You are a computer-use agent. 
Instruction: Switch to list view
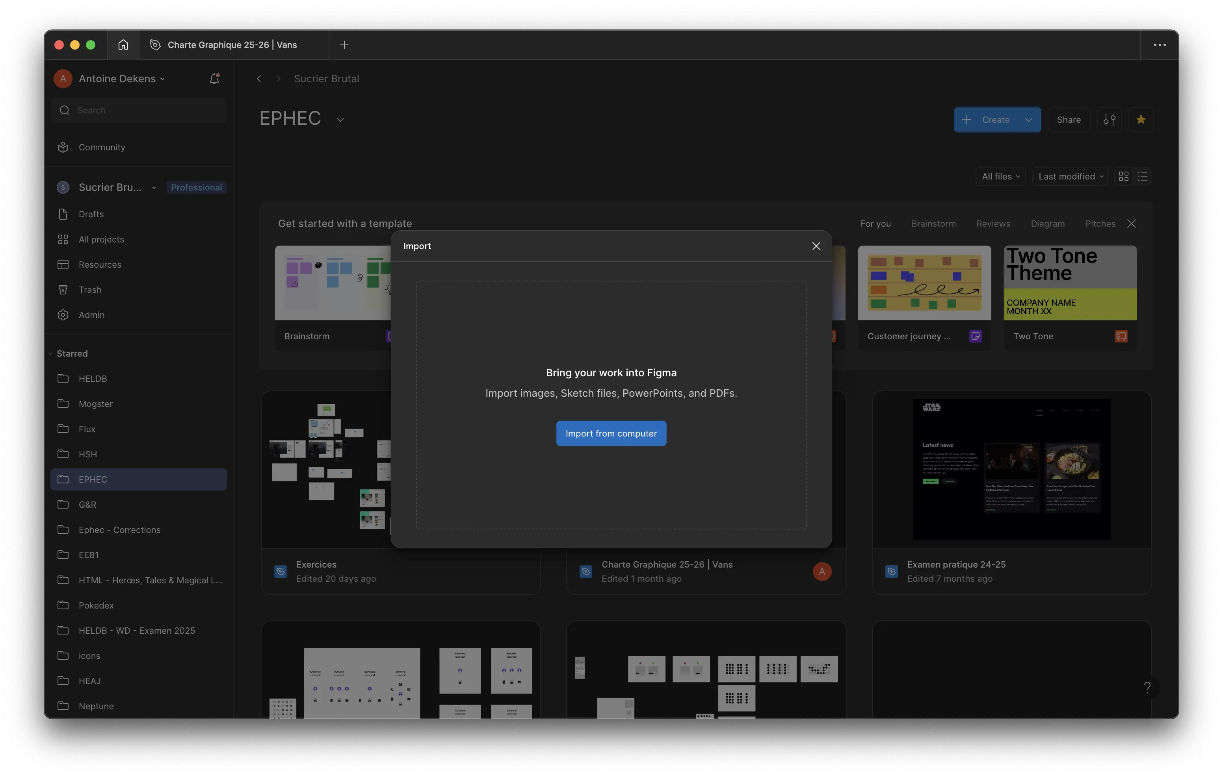[x=1143, y=177]
